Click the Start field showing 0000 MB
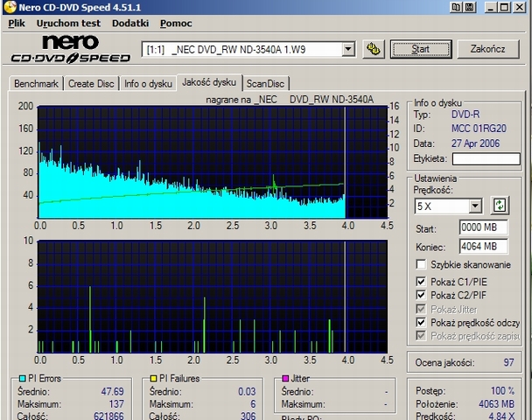The image size is (532, 420). 484,227
